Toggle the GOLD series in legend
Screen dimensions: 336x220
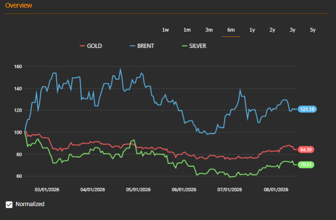click(x=91, y=46)
